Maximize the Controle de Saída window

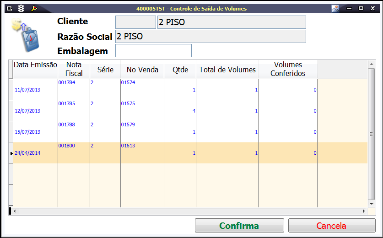tap(361, 9)
